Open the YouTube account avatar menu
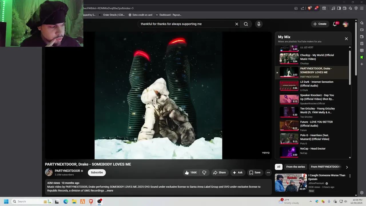 click(345, 24)
